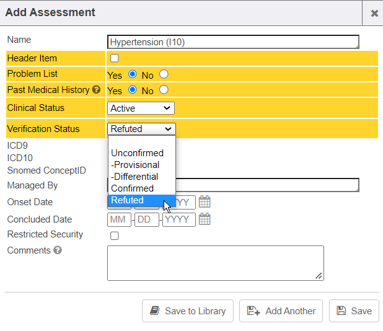Collapse the Verification Status dropdown

click(x=141, y=129)
